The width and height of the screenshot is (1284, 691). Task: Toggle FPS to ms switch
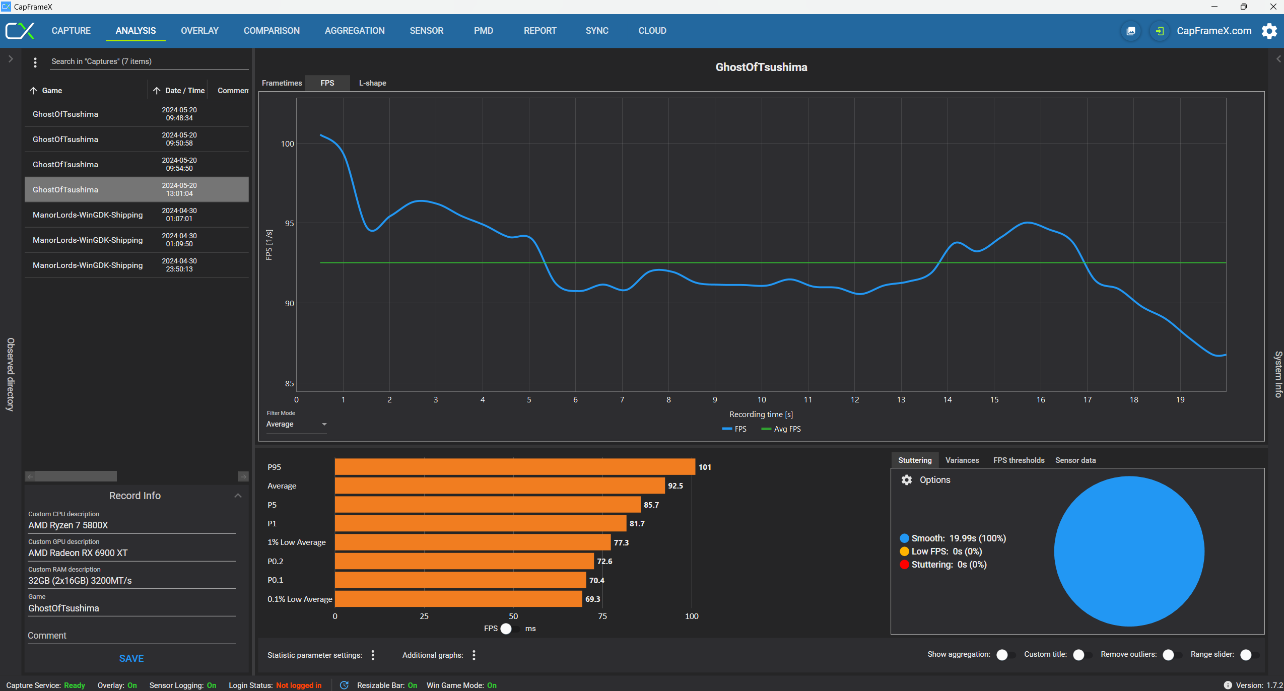[511, 629]
